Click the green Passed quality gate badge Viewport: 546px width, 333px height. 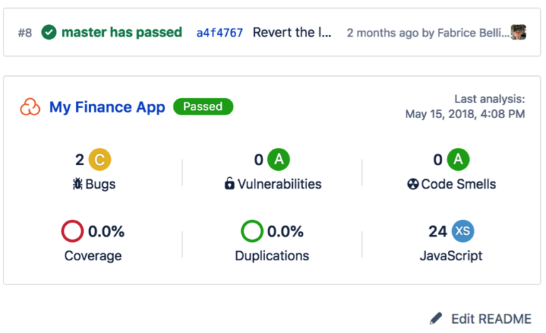203,106
